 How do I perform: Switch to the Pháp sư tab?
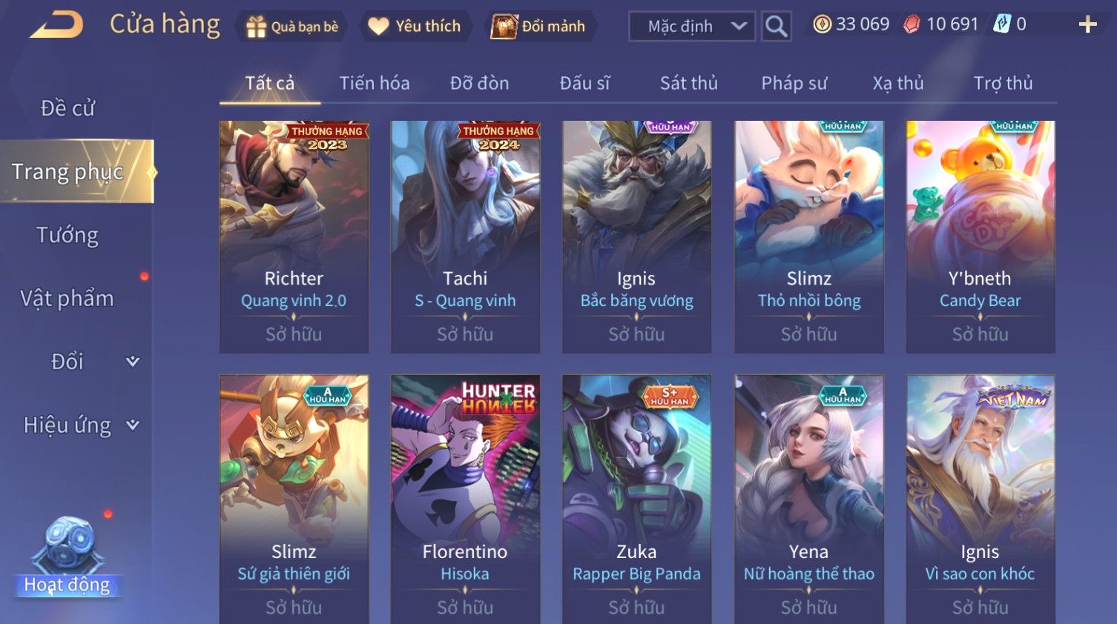(794, 83)
